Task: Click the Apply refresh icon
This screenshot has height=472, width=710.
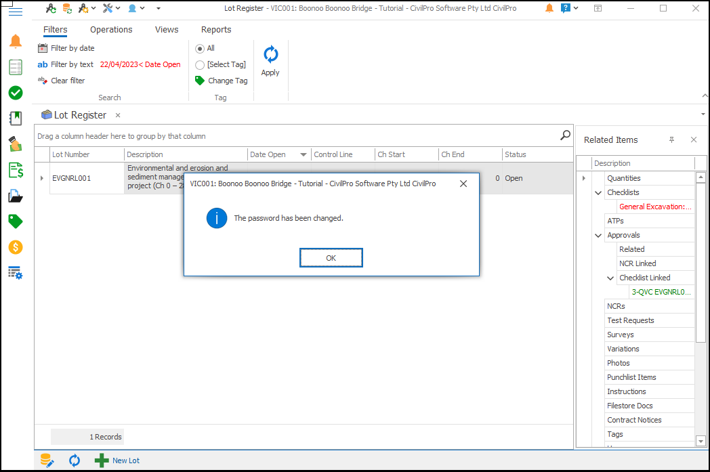Action: pos(270,55)
